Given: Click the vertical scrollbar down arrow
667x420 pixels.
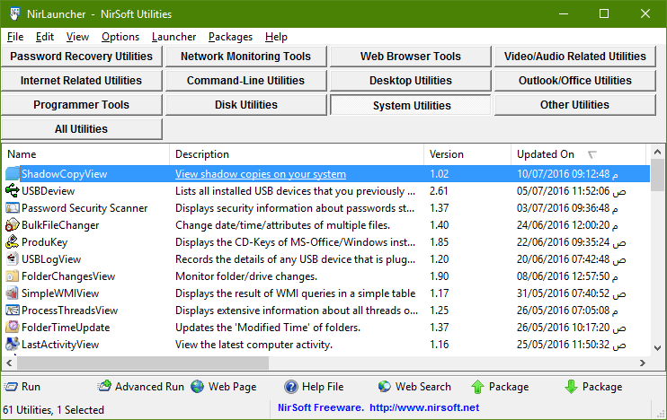Looking at the screenshot, I should tap(657, 348).
